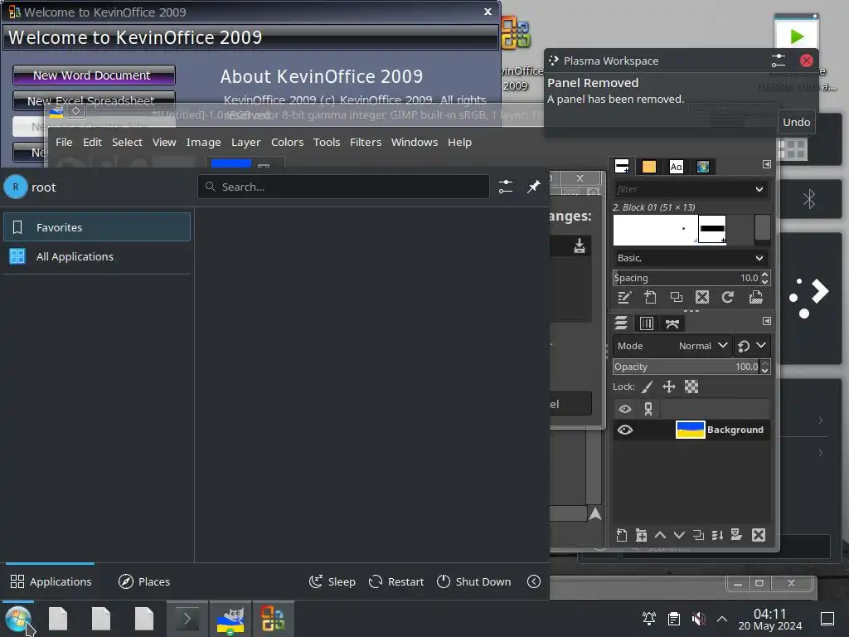Raise the layer one step

(x=660, y=535)
